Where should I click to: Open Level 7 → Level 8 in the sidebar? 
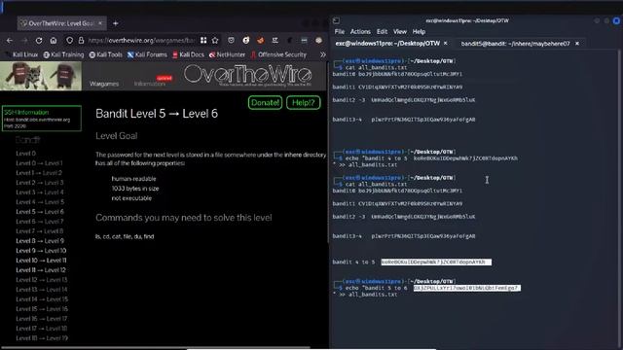(40, 231)
